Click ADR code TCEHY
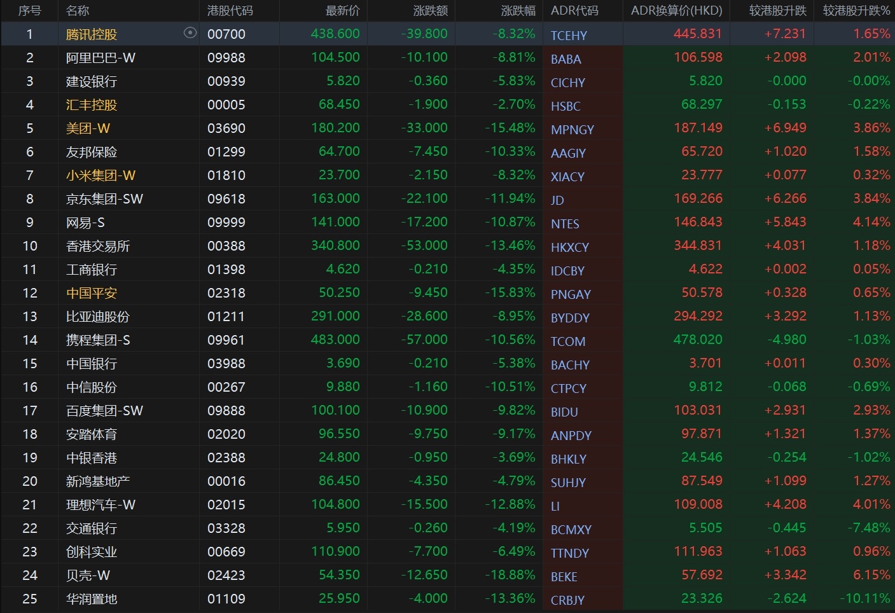The width and height of the screenshot is (895, 613). coord(569,36)
